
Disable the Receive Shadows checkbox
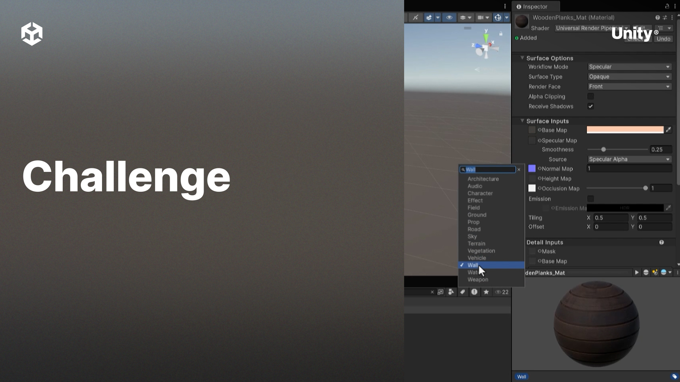pos(590,106)
